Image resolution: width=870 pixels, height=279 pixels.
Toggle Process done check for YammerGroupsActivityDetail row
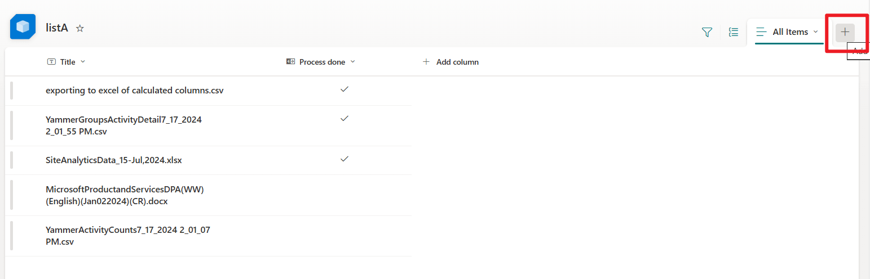point(345,118)
